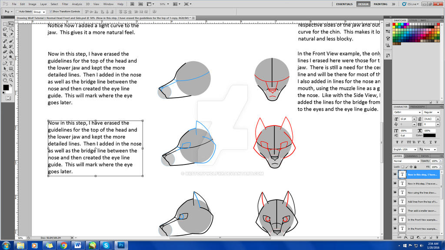The height and width of the screenshot is (250, 445).
Task: Select the Move tool in the toolbox
Action: (11, 24)
